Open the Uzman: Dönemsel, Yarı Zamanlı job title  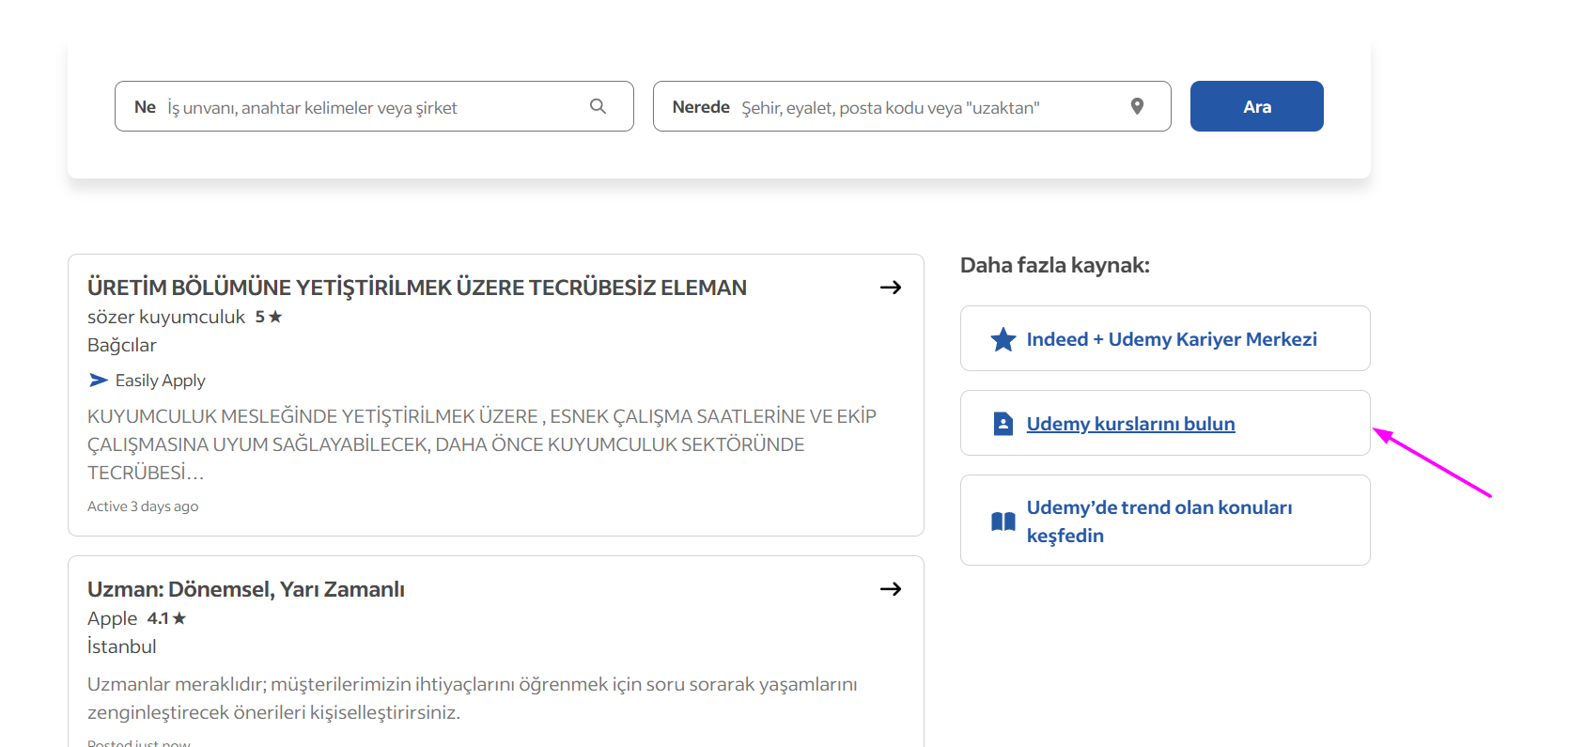tap(246, 589)
